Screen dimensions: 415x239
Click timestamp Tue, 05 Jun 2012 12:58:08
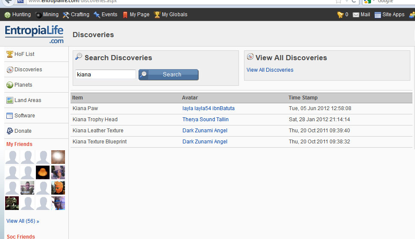click(320, 108)
